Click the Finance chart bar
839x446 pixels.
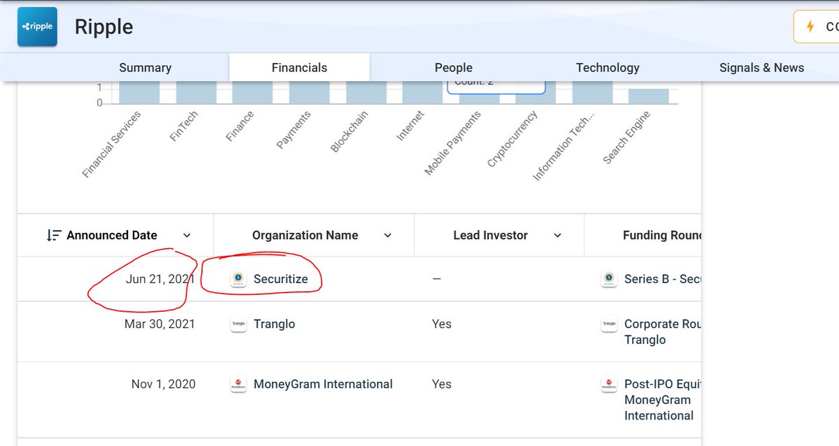pyautogui.click(x=252, y=92)
